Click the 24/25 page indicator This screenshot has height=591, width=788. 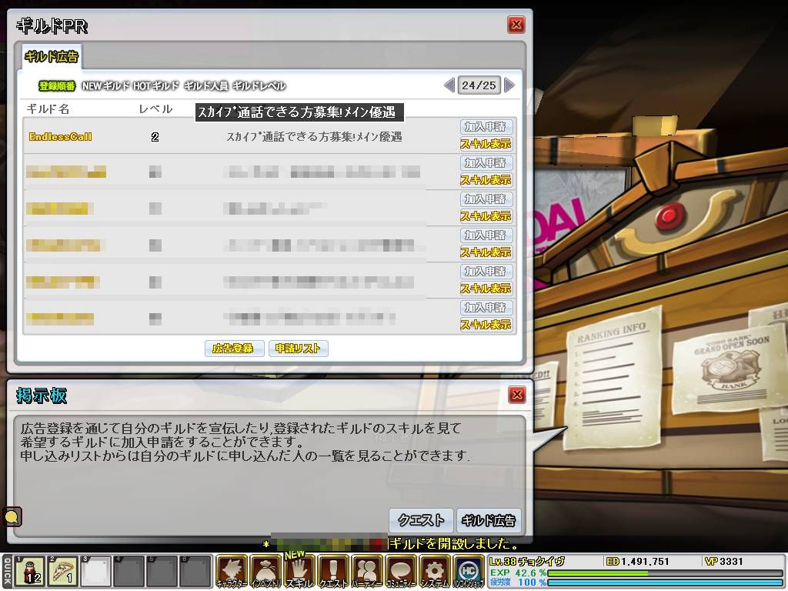tap(479, 85)
